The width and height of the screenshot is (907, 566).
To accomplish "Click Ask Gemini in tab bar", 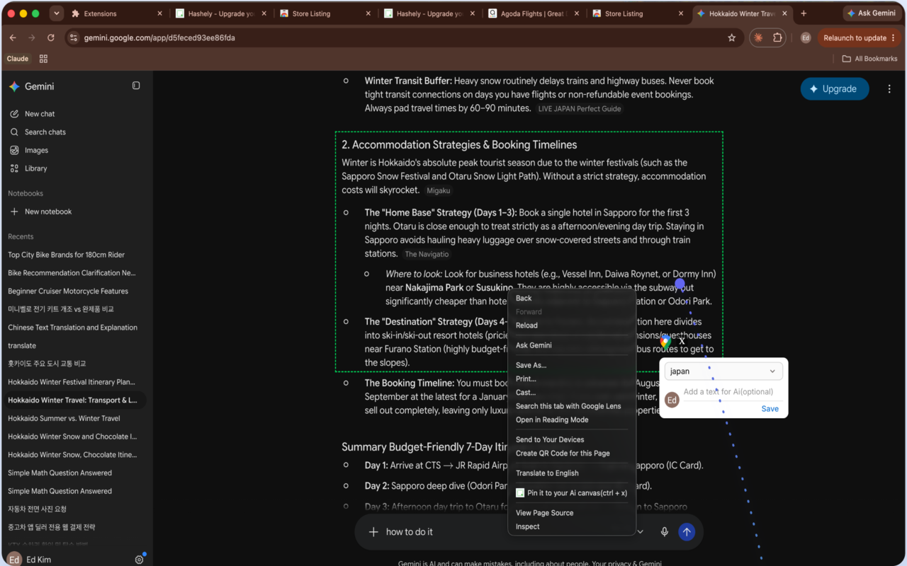I will [872, 13].
